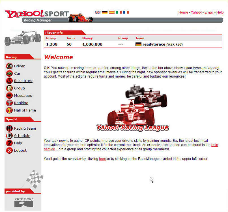Go to Home in top navigation
Viewport: 228px width, 212px height.
click(x=183, y=12)
